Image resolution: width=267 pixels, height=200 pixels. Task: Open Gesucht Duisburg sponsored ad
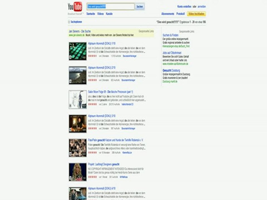[171, 70]
